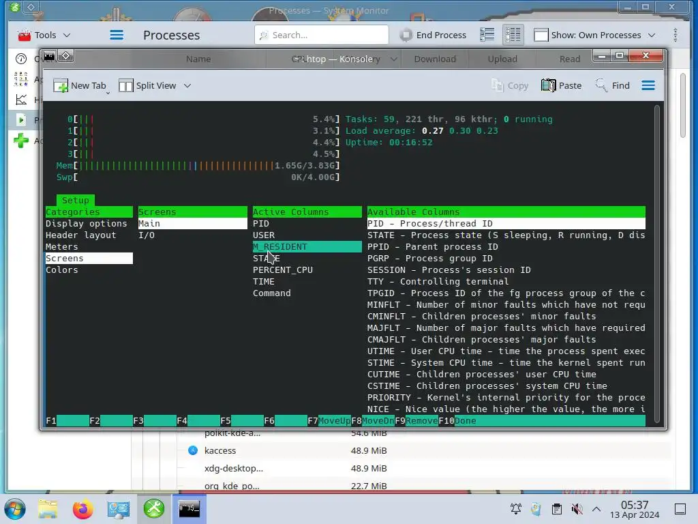Open System Settings taskbar icon

point(119,509)
